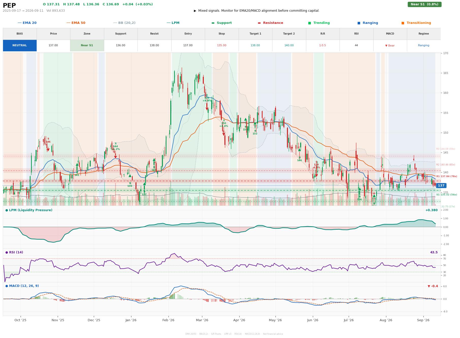Click the LPM reading +0.380
The image size is (460, 338).
click(431, 210)
